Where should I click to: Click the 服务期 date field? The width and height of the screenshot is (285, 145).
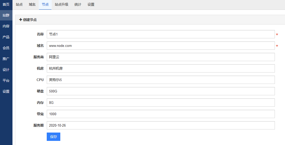point(161,125)
